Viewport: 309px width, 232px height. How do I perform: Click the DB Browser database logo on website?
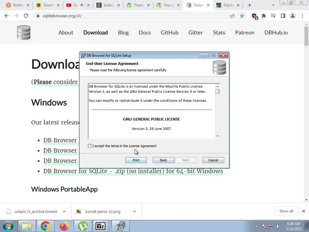coord(24,33)
